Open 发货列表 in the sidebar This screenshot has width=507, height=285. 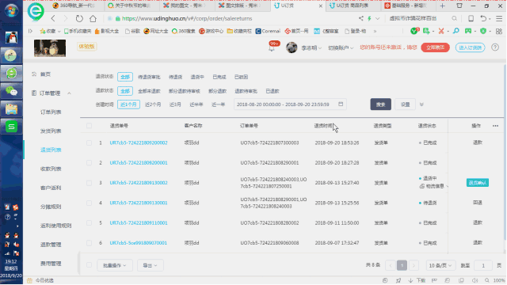coord(51,131)
